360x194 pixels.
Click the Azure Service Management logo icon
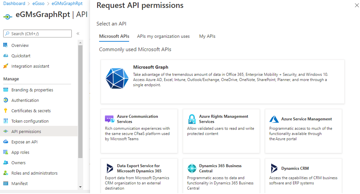[x=274, y=119]
